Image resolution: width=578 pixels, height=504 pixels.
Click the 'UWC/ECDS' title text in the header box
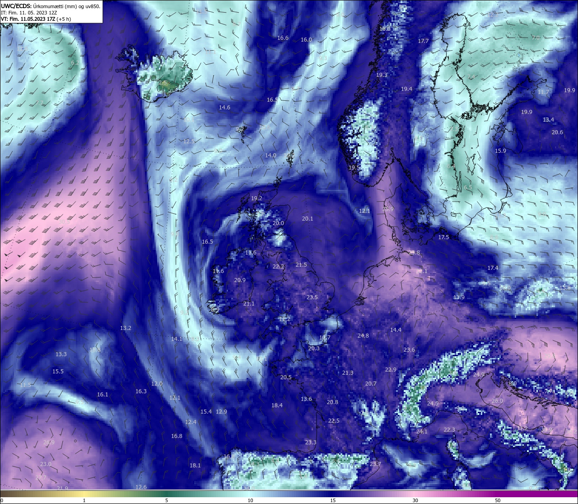click(16, 6)
